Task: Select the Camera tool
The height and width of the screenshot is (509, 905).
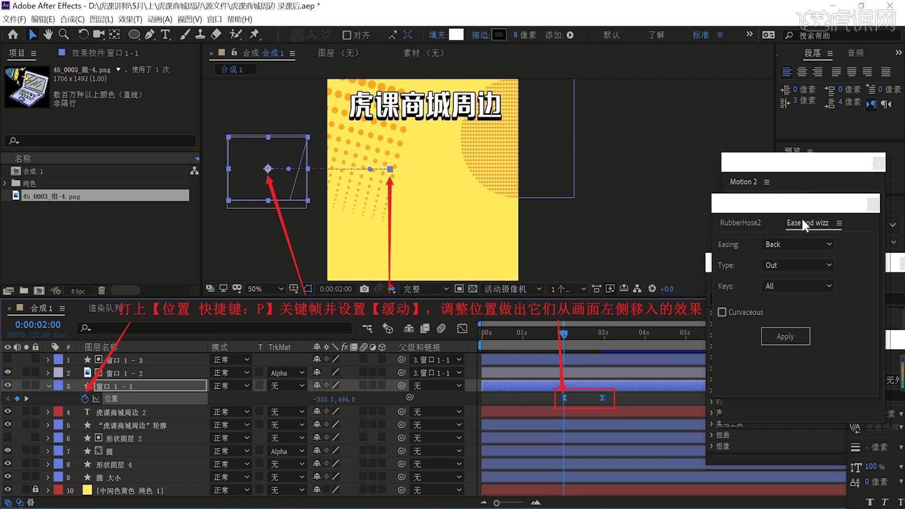Action: pos(99,34)
